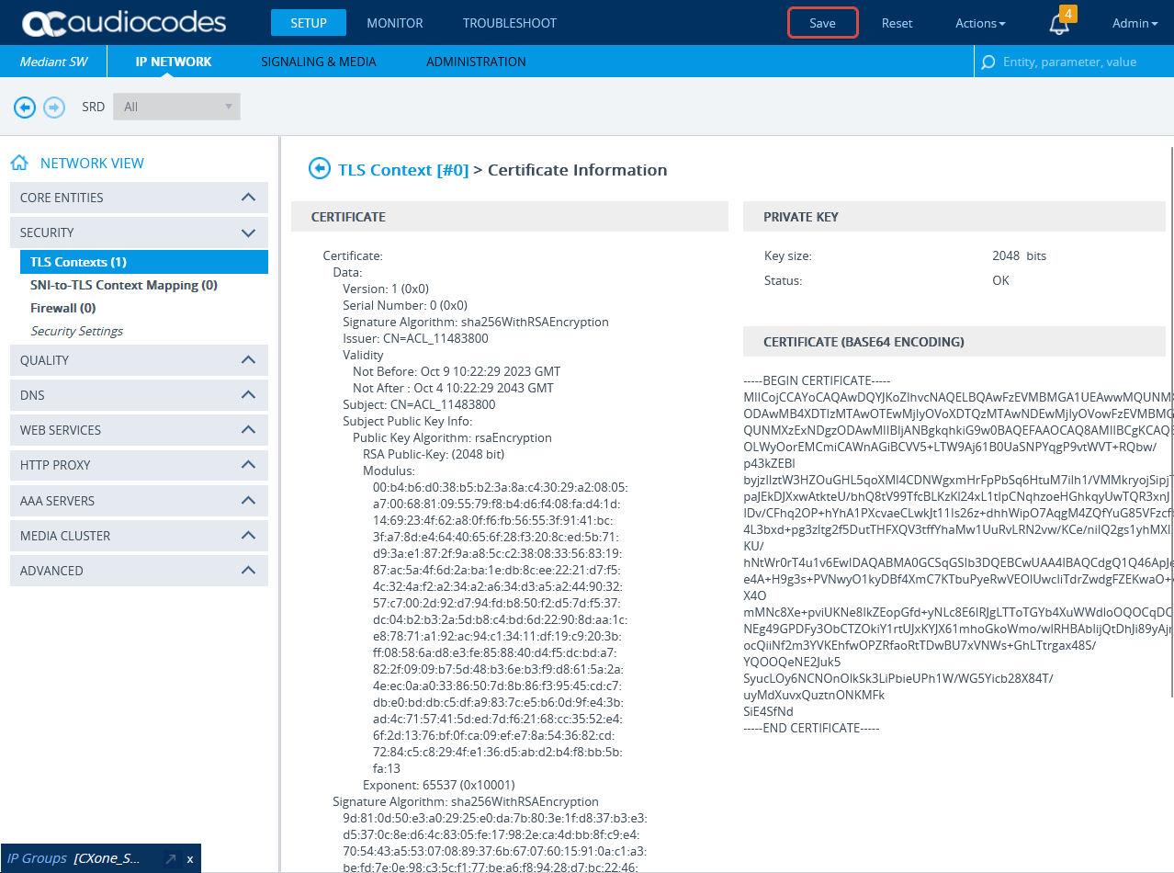The height and width of the screenshot is (873, 1174).
Task: Expand the Quality section
Action: [139, 360]
